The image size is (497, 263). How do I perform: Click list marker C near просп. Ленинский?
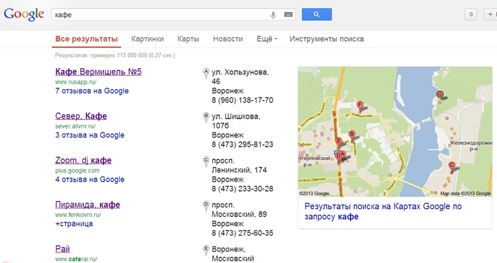(x=206, y=162)
